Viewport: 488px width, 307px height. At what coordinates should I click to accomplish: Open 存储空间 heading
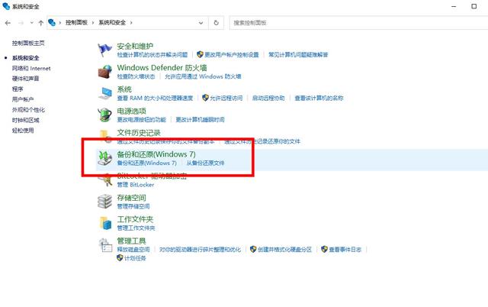click(131, 198)
